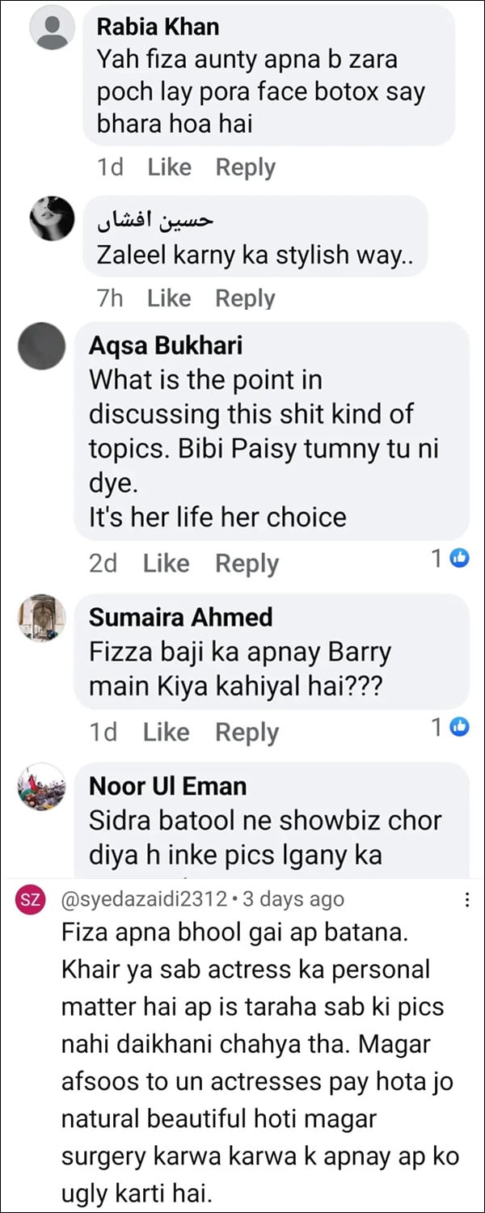Like Aqsa Bukhari's comment

tap(166, 564)
